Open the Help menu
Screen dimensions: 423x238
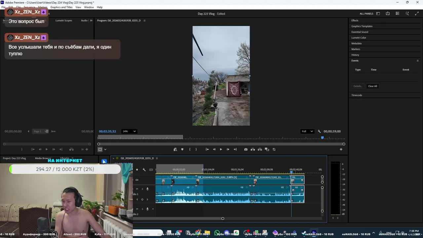pos(99,7)
